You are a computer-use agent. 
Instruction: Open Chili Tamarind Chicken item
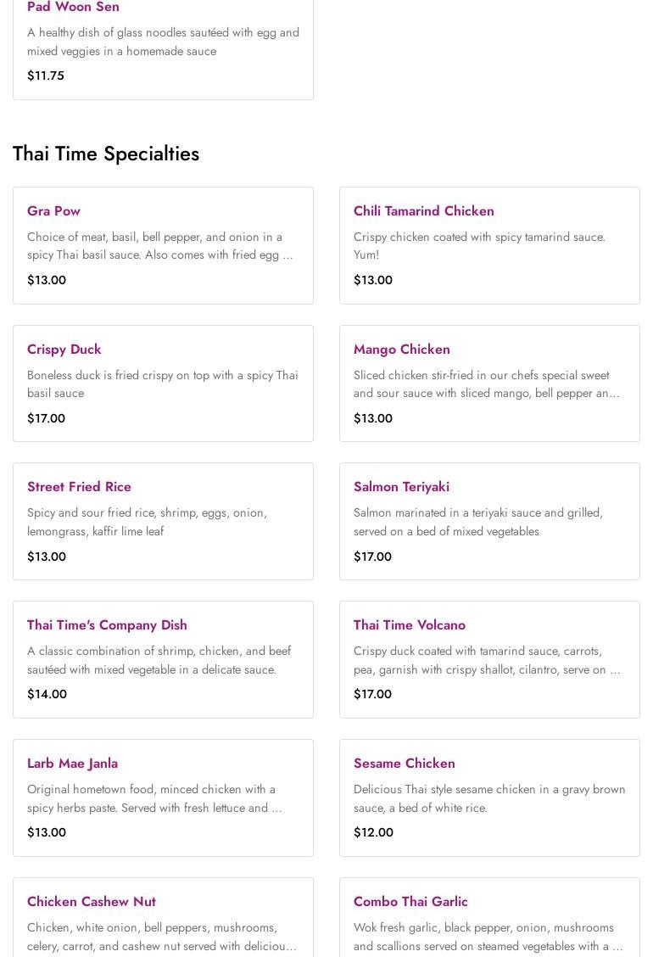[423, 210]
